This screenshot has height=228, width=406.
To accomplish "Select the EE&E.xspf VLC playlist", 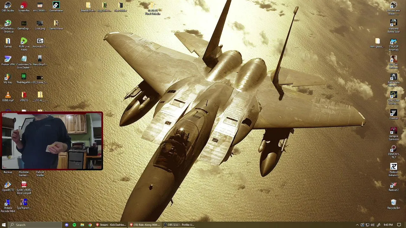I will pos(8,97).
